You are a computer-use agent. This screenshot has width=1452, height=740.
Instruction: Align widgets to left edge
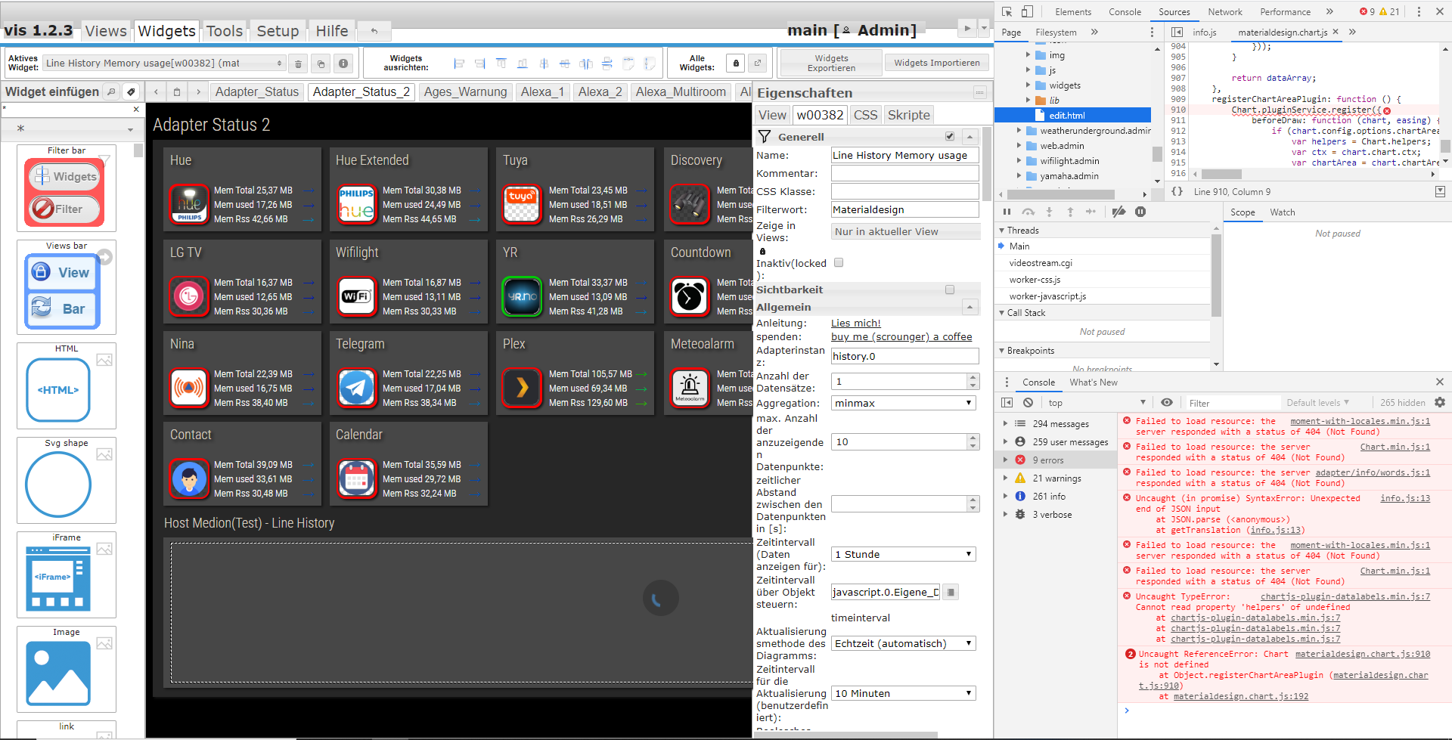pyautogui.click(x=459, y=63)
